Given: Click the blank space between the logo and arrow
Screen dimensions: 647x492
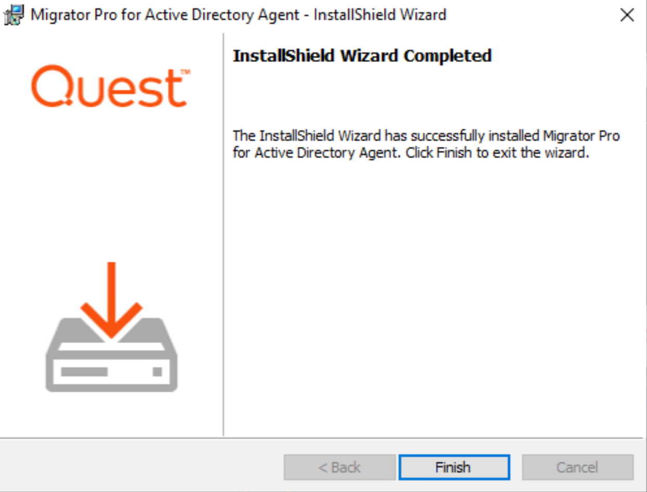Looking at the screenshot, I should (x=111, y=182).
